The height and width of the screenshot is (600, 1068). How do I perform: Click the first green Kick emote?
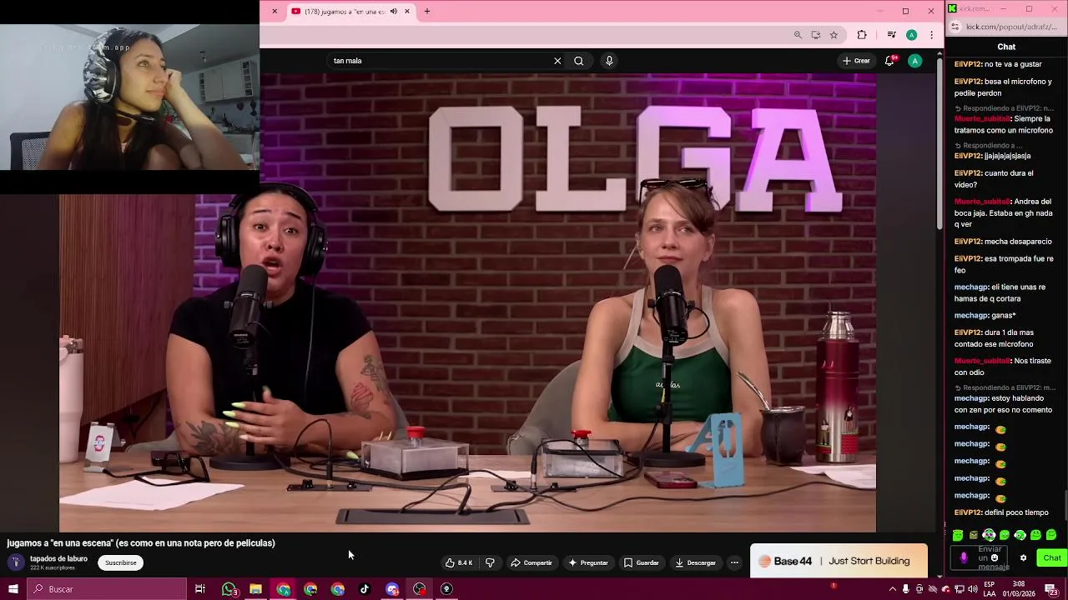(x=958, y=535)
